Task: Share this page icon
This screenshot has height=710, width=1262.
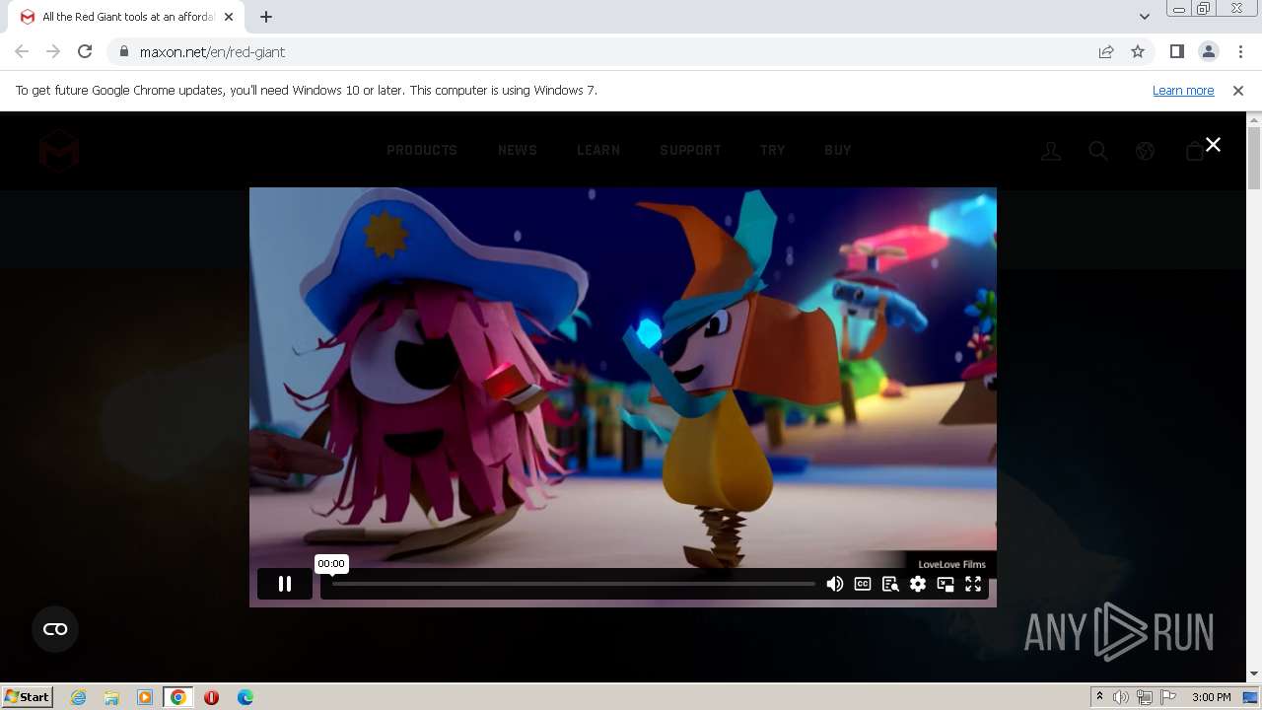Action: click(x=1106, y=51)
